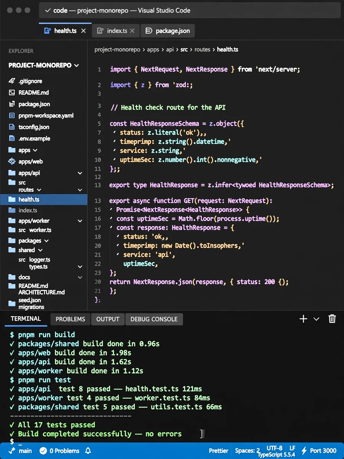Click line number 13 for HealthResponse type
Image resolution: width=344 pixels, height=459 pixels.
pos(98,185)
